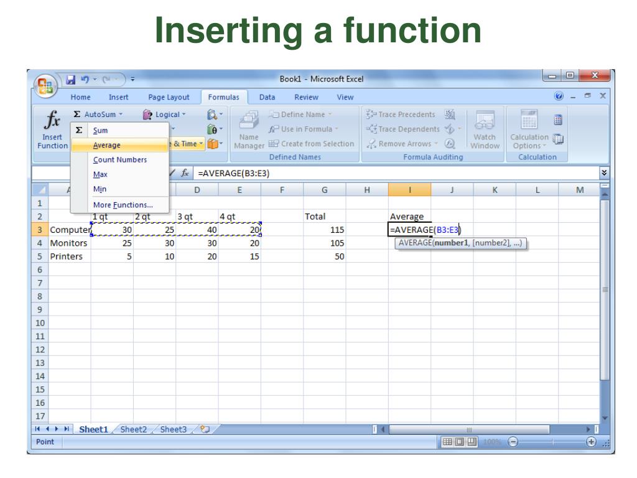Open the Calculation Options dropdown
Viewport: 637px width, 478px height.
coord(529,130)
